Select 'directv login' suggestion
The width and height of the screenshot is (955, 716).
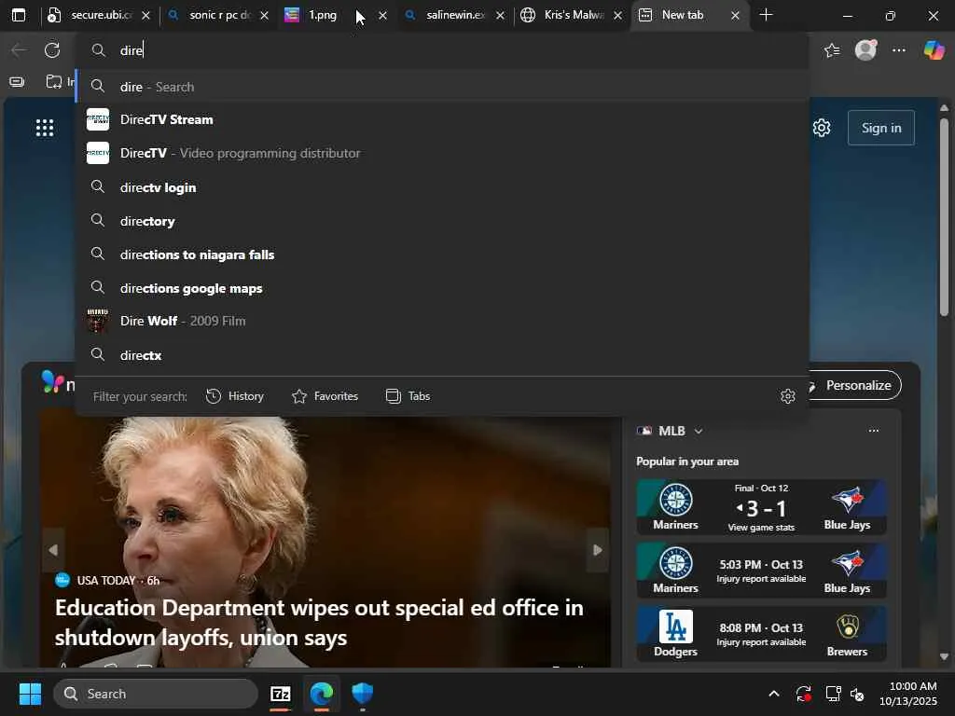[443, 187]
